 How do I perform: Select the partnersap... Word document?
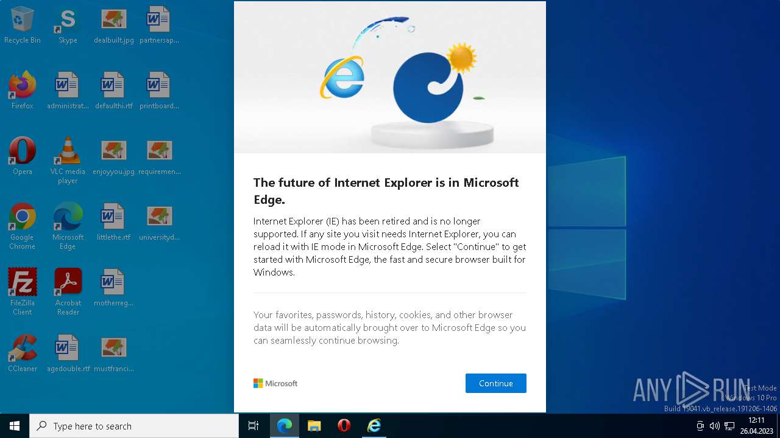(159, 26)
